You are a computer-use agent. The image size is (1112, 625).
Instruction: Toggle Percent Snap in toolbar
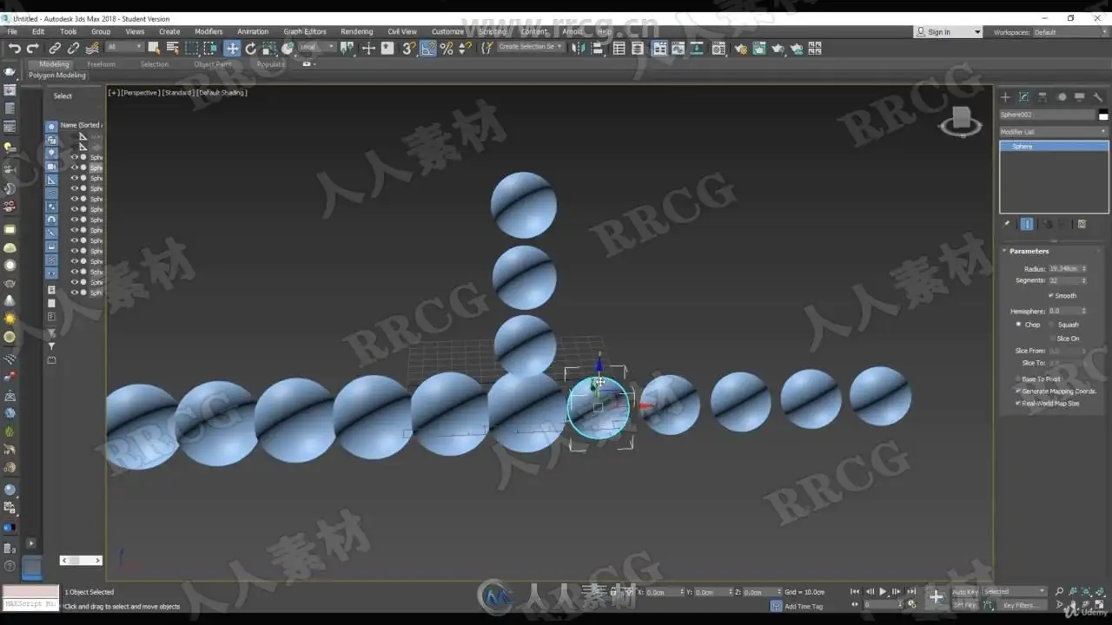pyautogui.click(x=447, y=49)
